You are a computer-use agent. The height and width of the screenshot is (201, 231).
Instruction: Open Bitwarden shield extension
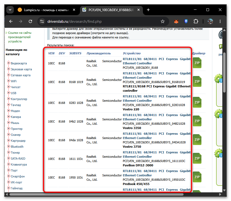[x=186, y=21]
